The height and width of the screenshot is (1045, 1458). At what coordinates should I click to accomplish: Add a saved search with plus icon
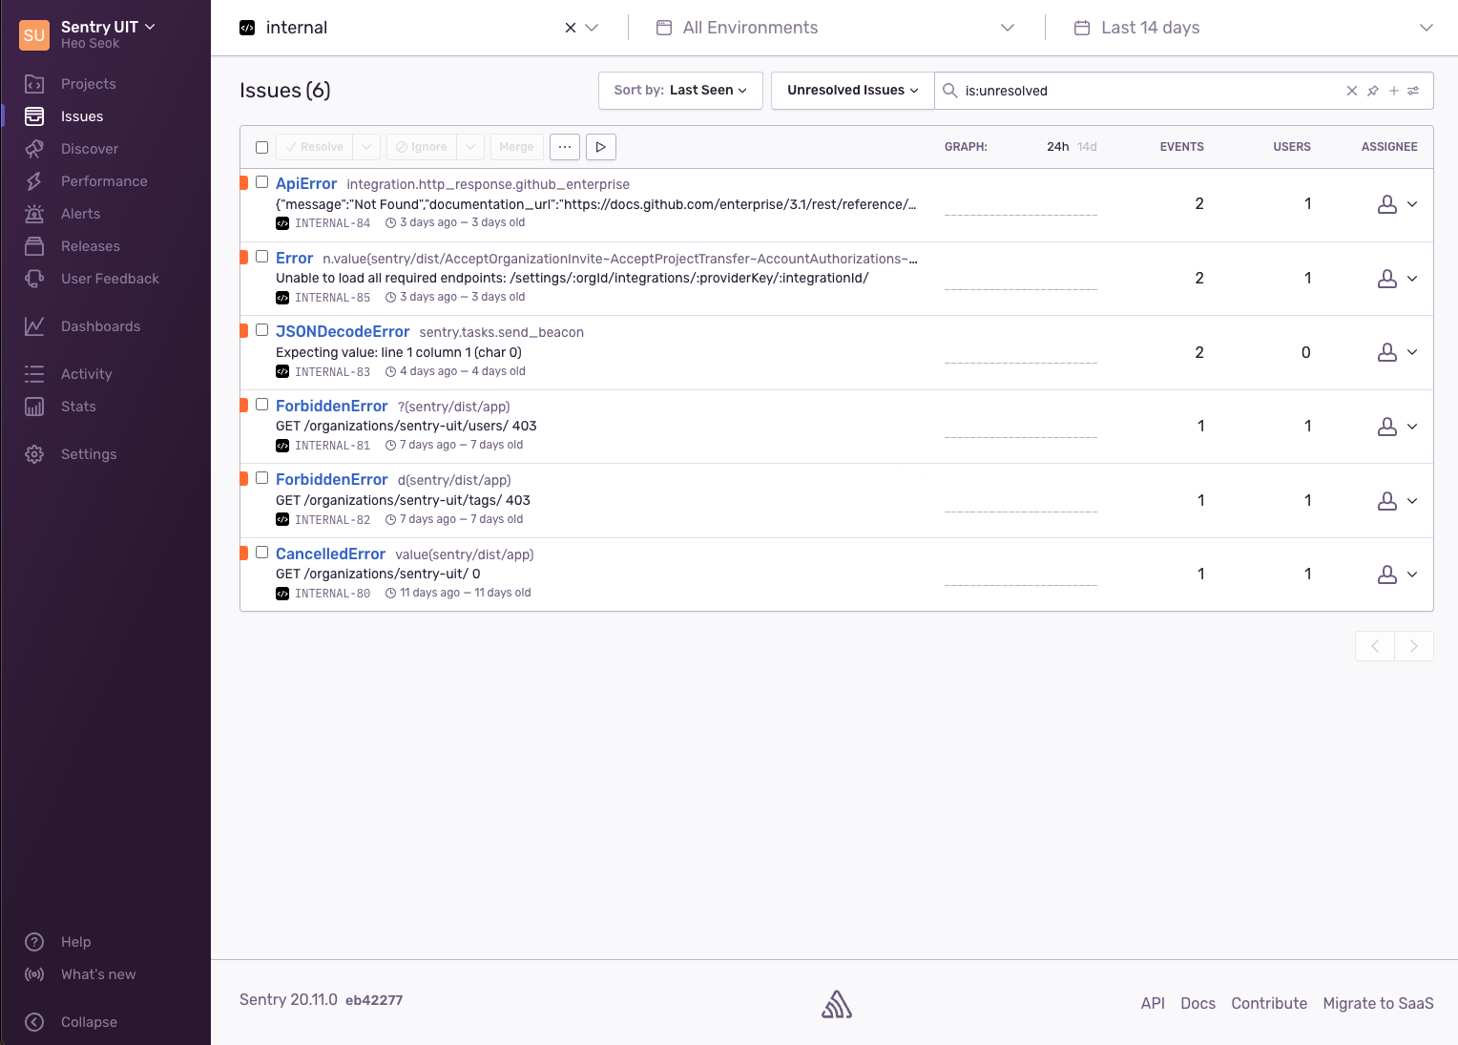pos(1394,91)
